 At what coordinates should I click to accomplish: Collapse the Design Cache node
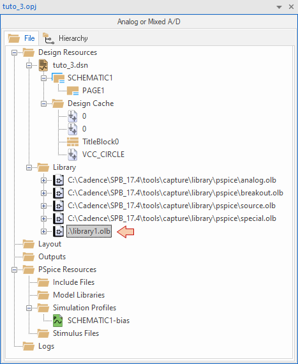pos(43,103)
